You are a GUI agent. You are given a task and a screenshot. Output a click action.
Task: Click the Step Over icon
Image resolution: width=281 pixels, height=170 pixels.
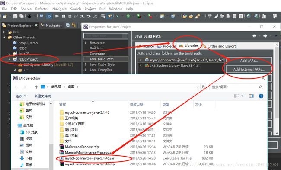pyautogui.click(x=89, y=16)
